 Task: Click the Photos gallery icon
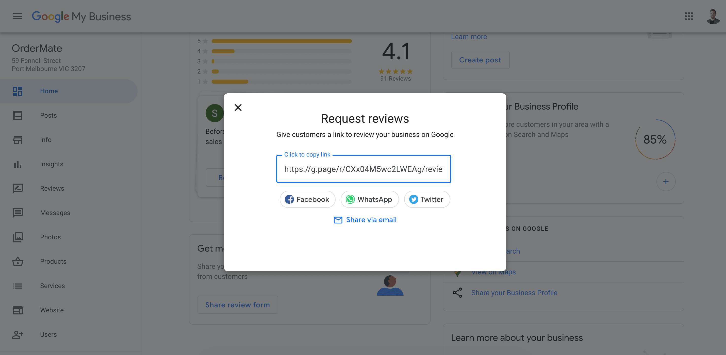[18, 237]
